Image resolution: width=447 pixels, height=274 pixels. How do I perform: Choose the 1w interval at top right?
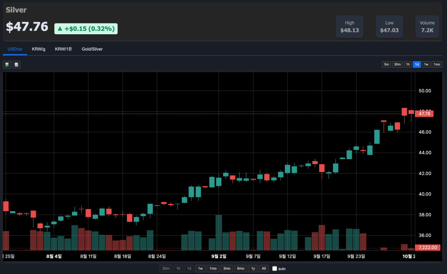tap(426, 64)
